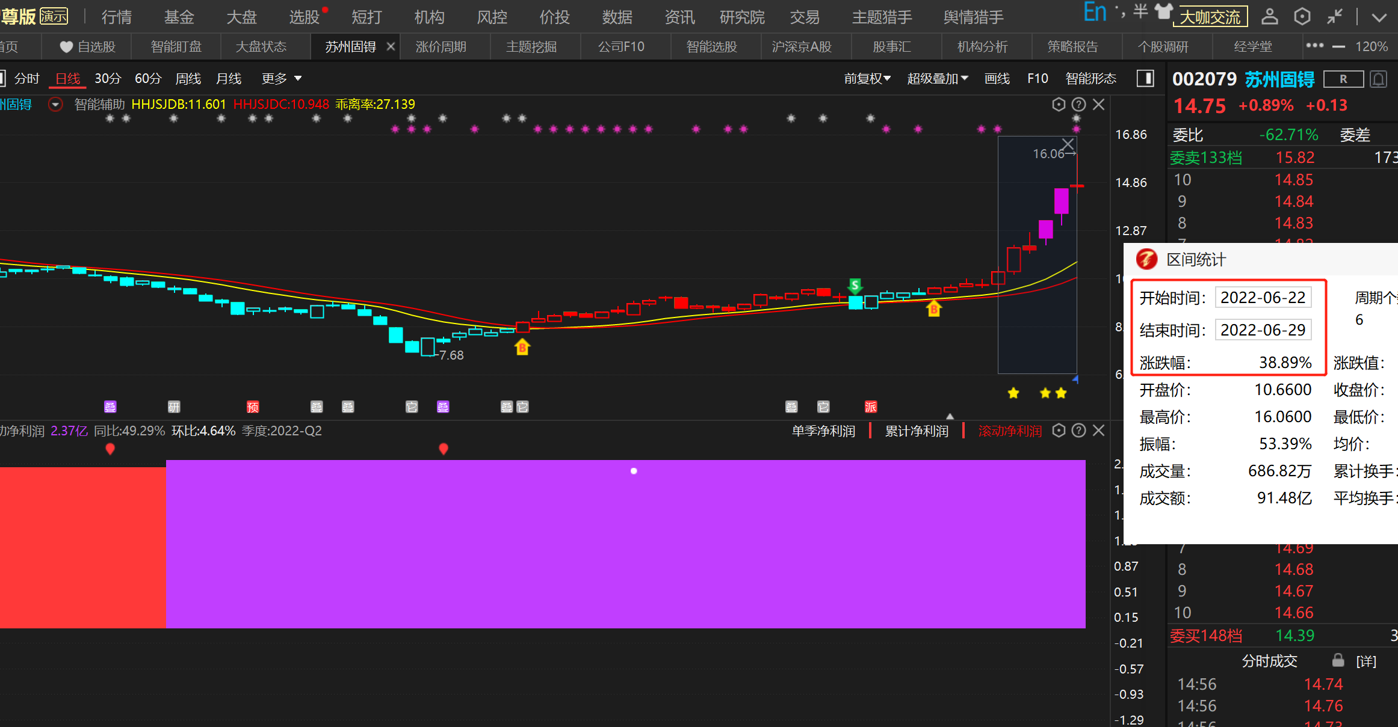Open the 前复权 adjustment dropdown

[x=867, y=79]
